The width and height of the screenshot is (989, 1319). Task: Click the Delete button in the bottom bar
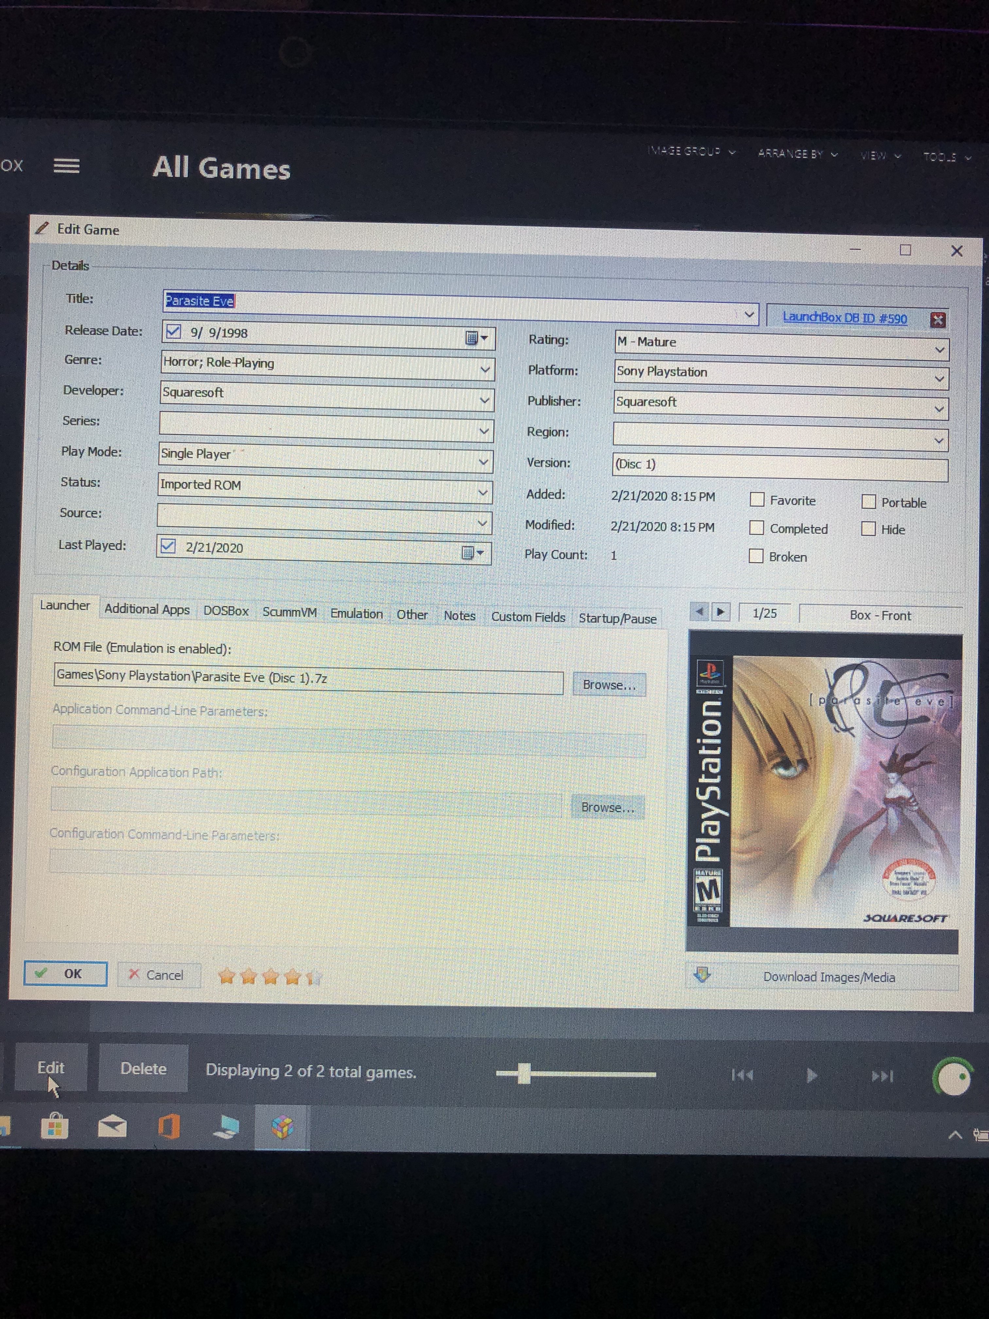click(143, 1068)
